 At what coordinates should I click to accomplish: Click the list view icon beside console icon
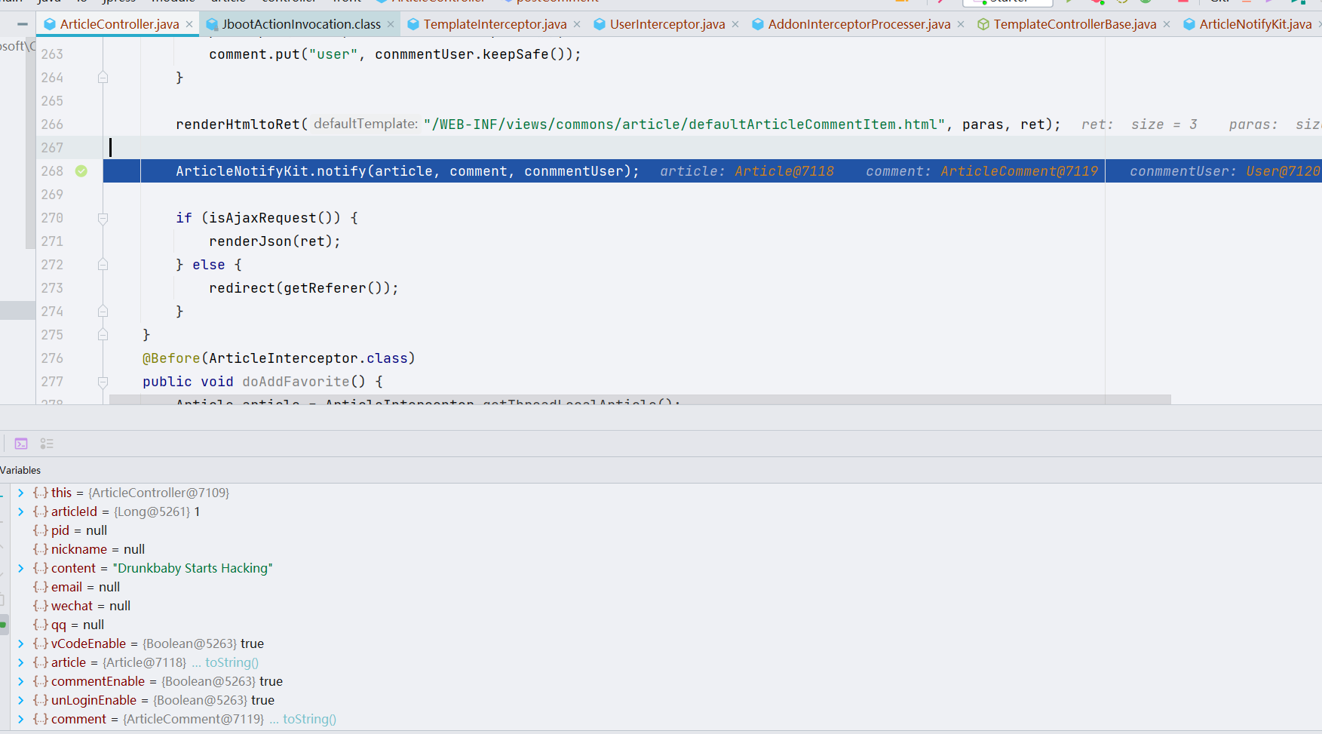(x=47, y=444)
